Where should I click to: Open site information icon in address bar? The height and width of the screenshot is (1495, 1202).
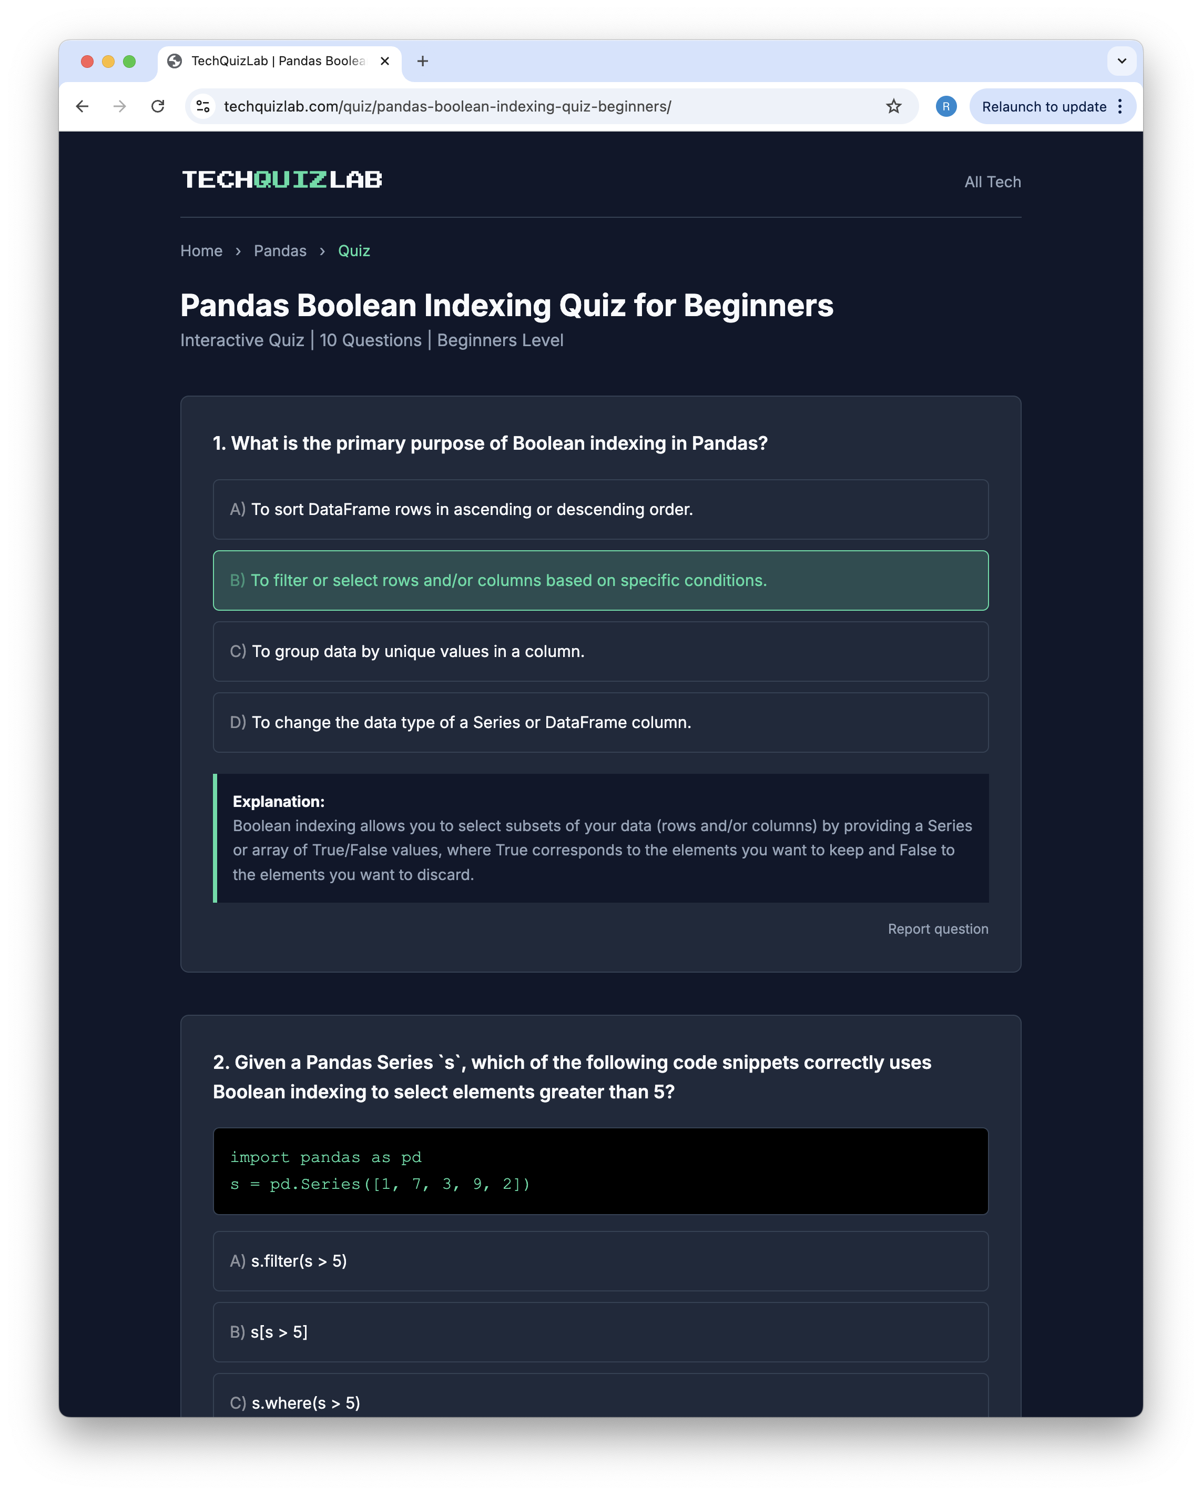(x=203, y=106)
